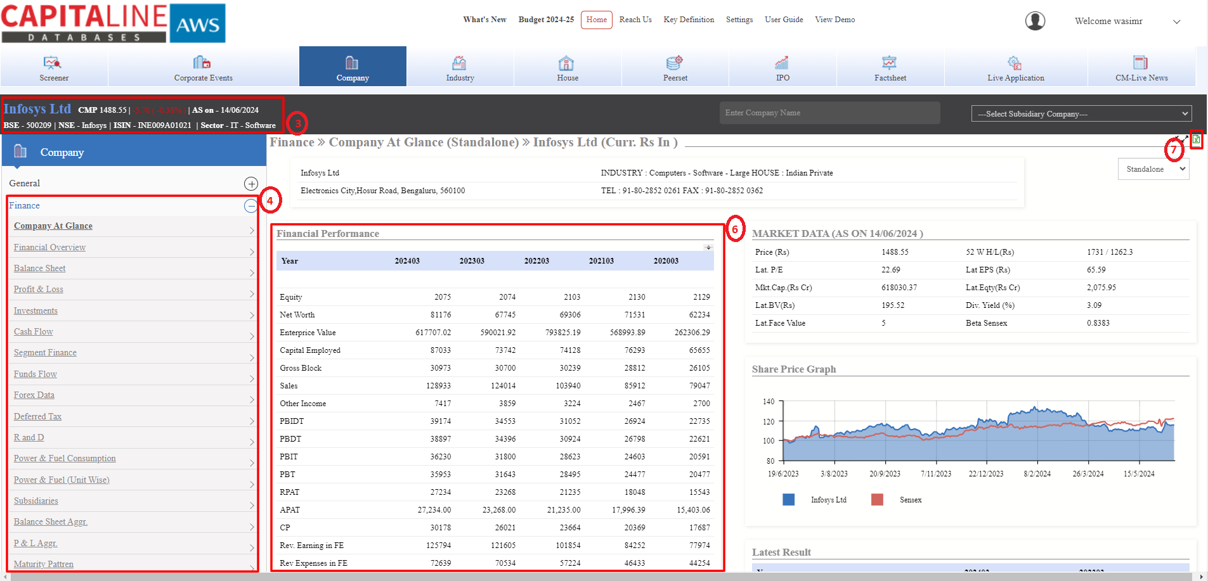Open the Power & Fuel Consumption link
The width and height of the screenshot is (1208, 581).
(x=65, y=459)
